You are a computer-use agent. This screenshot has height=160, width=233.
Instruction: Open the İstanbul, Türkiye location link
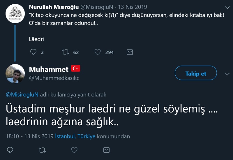(75, 136)
